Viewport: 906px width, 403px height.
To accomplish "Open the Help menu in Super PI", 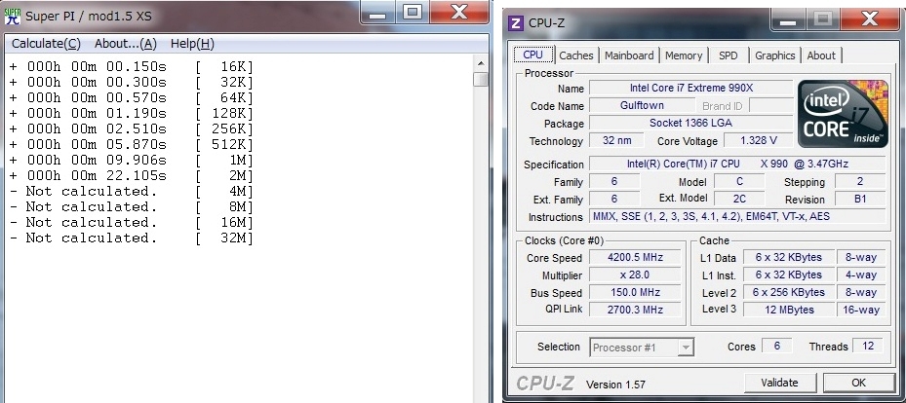I will point(192,43).
